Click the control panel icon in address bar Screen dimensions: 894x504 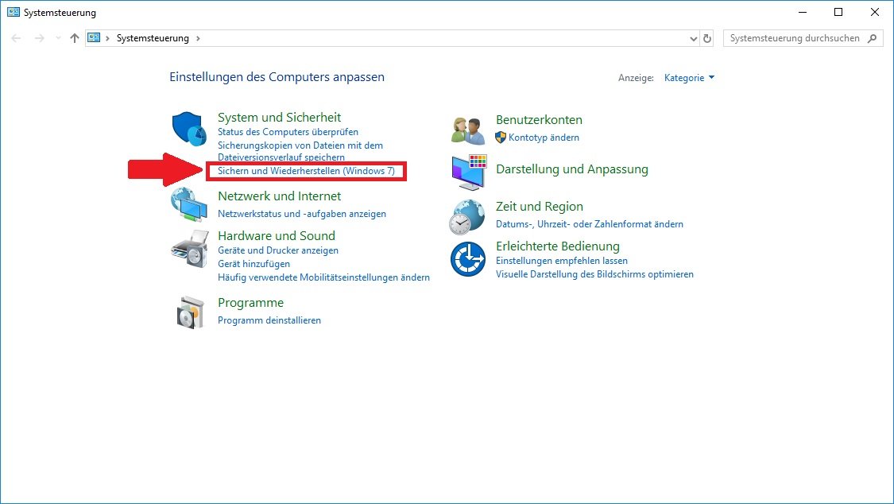(x=94, y=37)
